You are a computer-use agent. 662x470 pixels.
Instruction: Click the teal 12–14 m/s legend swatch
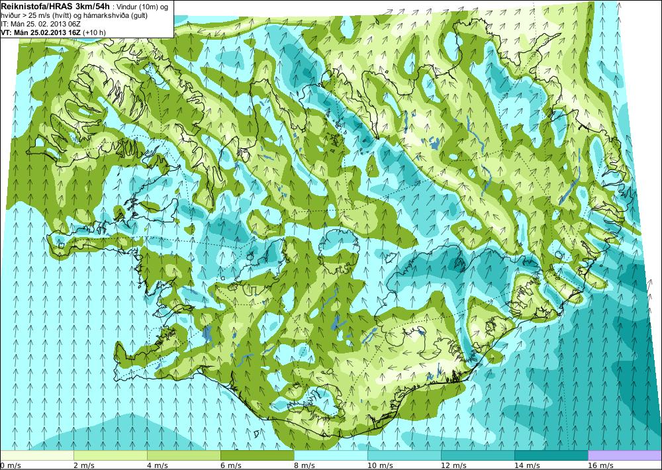pos(478,455)
